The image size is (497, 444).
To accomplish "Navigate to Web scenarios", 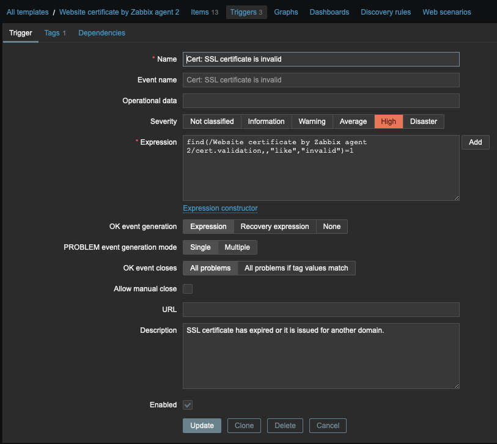I will point(446,12).
